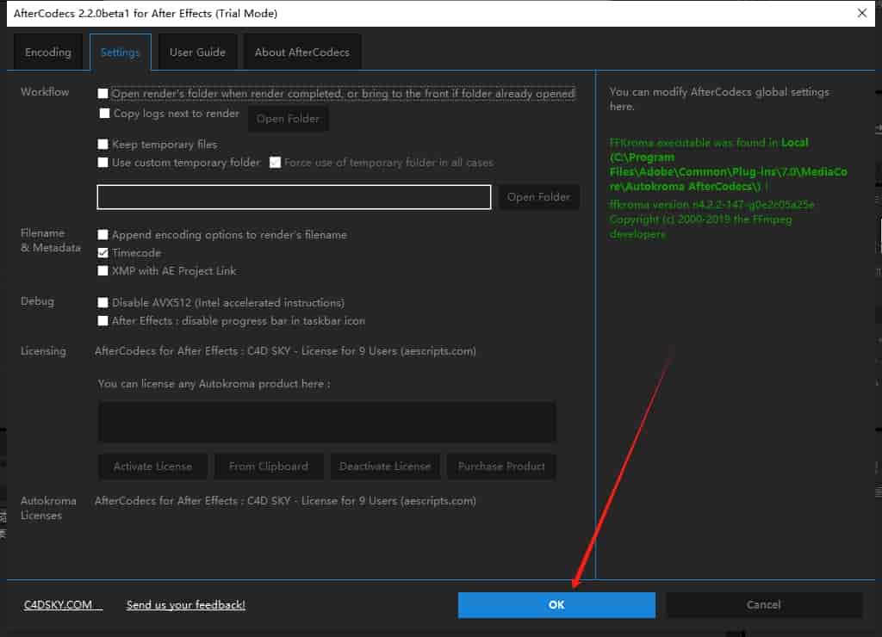
Task: Open the User Guide tab
Action: [x=197, y=53]
